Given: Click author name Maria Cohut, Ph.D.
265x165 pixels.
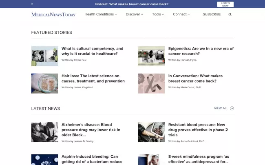Looking at the screenshot, I should tap(191, 87).
